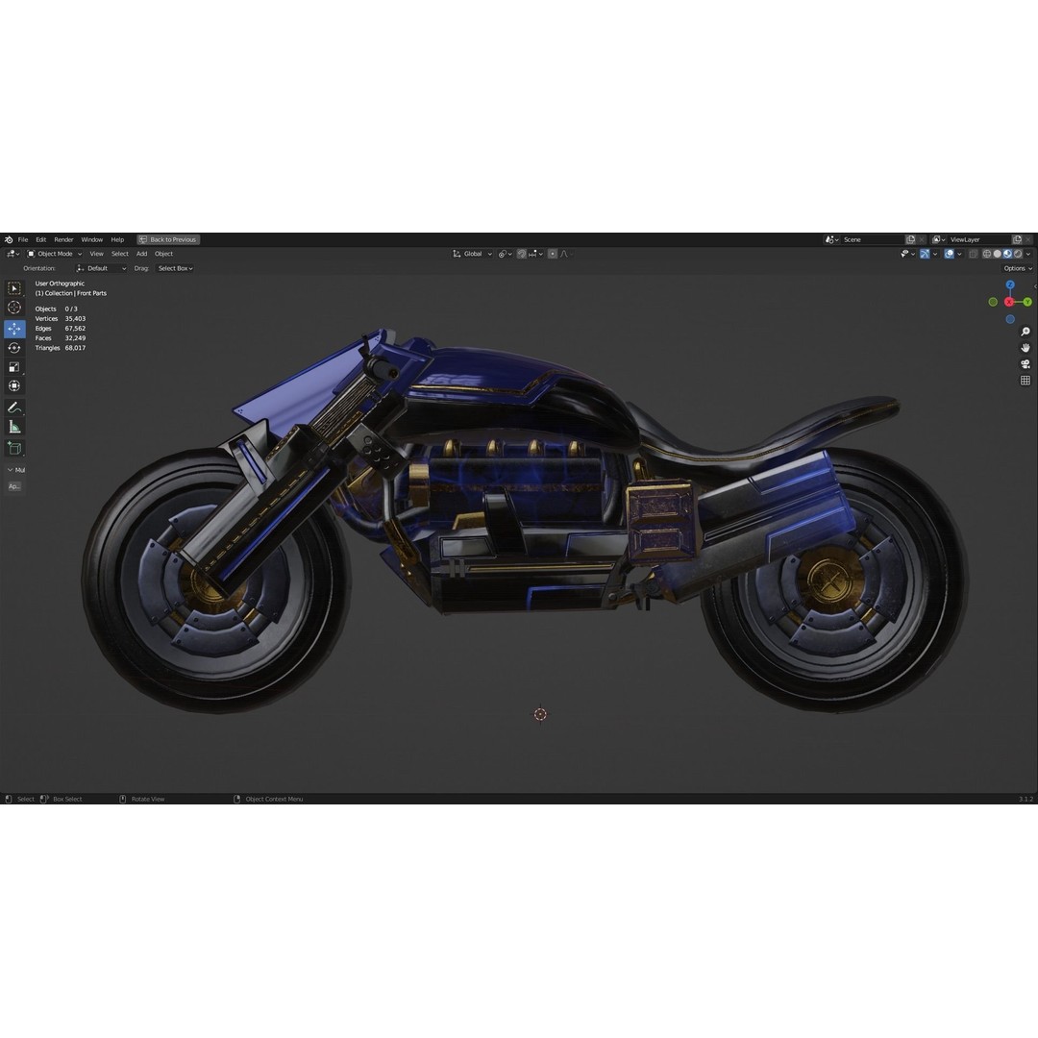
Task: Add a new view layer icon
Action: point(1018,239)
